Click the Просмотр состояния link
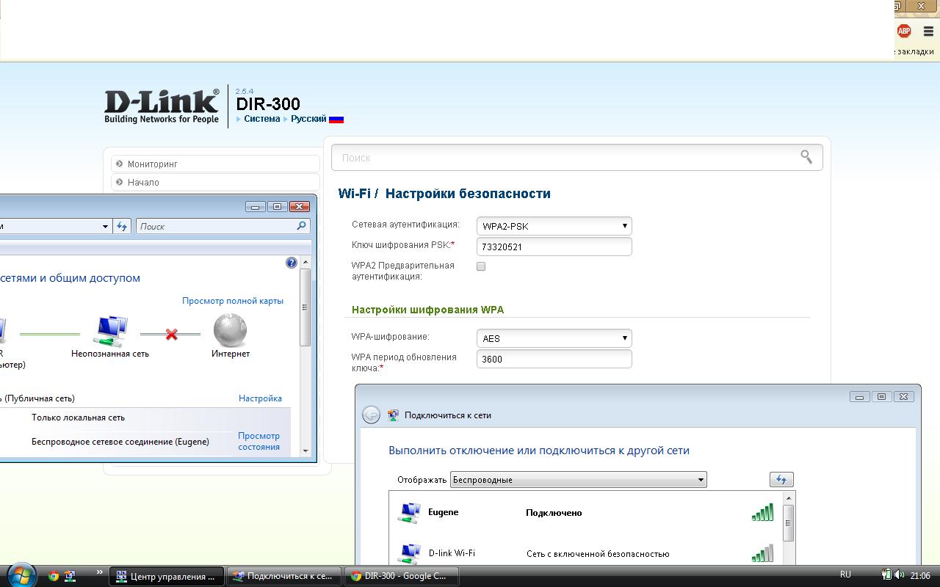Viewport: 940px width, 587px height. coord(258,441)
